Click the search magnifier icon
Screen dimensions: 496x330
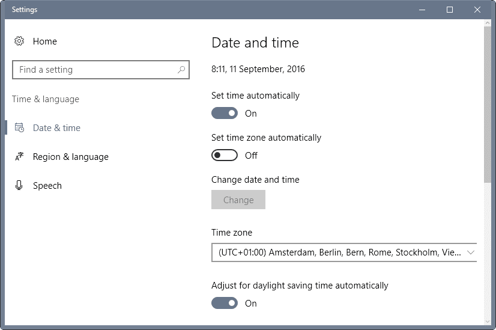[181, 69]
